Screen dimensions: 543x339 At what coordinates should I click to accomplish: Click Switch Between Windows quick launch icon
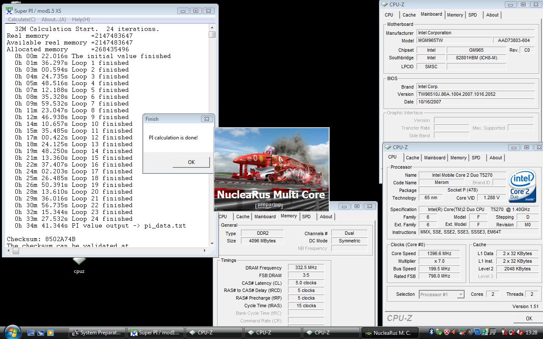pos(40,333)
